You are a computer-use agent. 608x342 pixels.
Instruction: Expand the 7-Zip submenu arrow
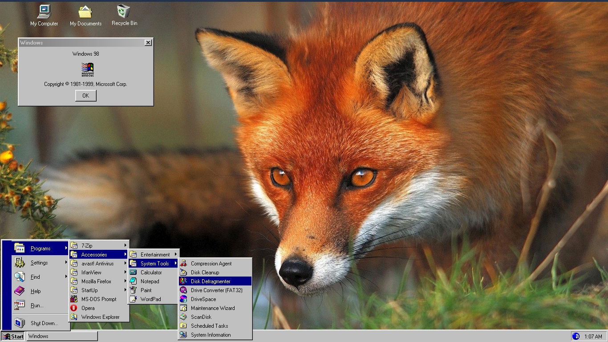click(x=126, y=246)
